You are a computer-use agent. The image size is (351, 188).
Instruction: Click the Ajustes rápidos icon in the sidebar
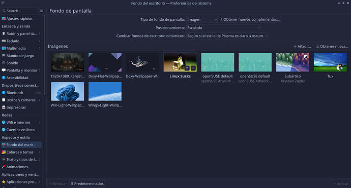4,19
